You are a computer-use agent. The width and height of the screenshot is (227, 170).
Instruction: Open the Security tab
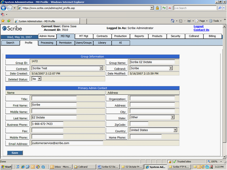click(x=175, y=36)
